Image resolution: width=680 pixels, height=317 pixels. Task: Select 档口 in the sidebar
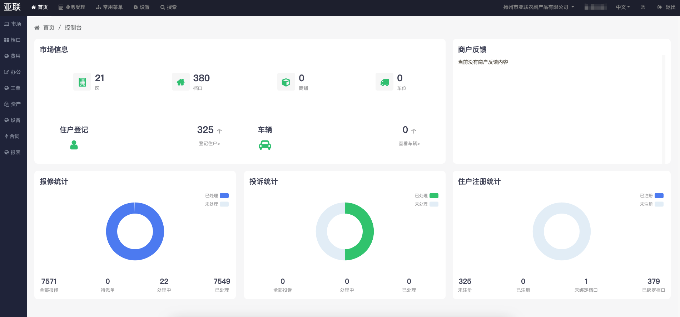coord(13,40)
